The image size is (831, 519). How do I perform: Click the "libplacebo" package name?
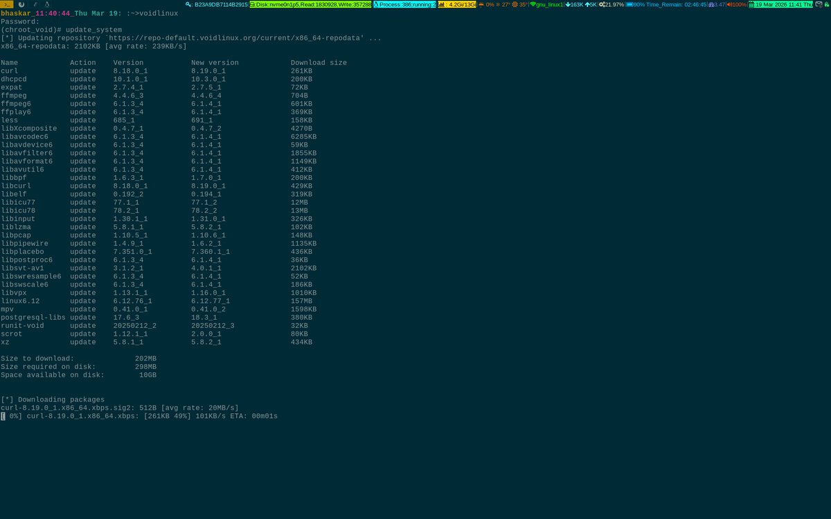pos(23,253)
